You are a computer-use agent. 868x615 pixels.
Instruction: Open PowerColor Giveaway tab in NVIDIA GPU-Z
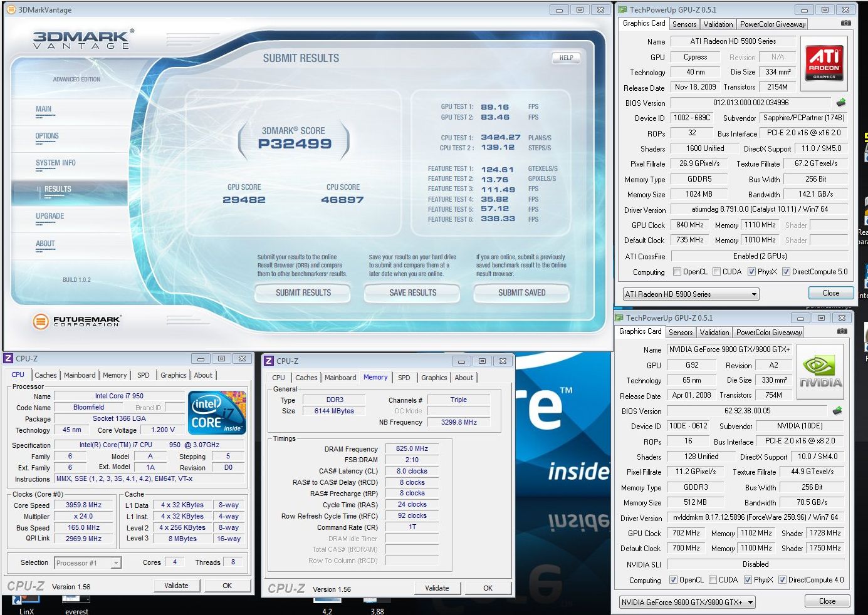769,333
